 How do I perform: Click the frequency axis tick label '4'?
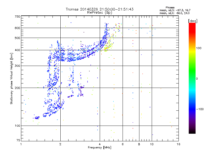click(x=100, y=144)
